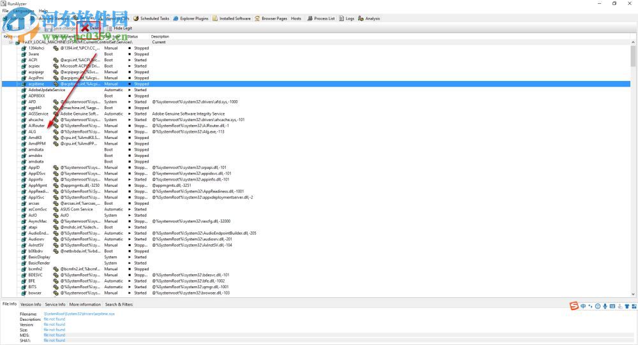The width and height of the screenshot is (638, 345).
Task: Open the File menu
Action: (5, 11)
